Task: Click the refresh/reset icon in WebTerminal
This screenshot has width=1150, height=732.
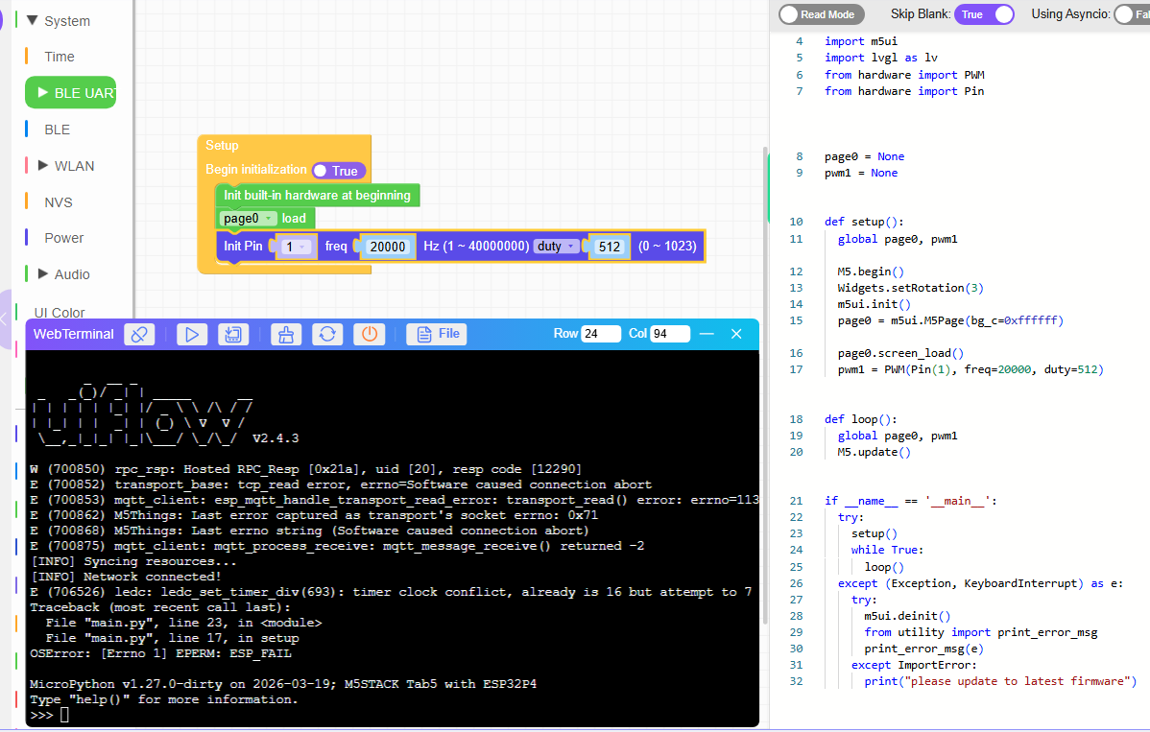Action: click(327, 334)
